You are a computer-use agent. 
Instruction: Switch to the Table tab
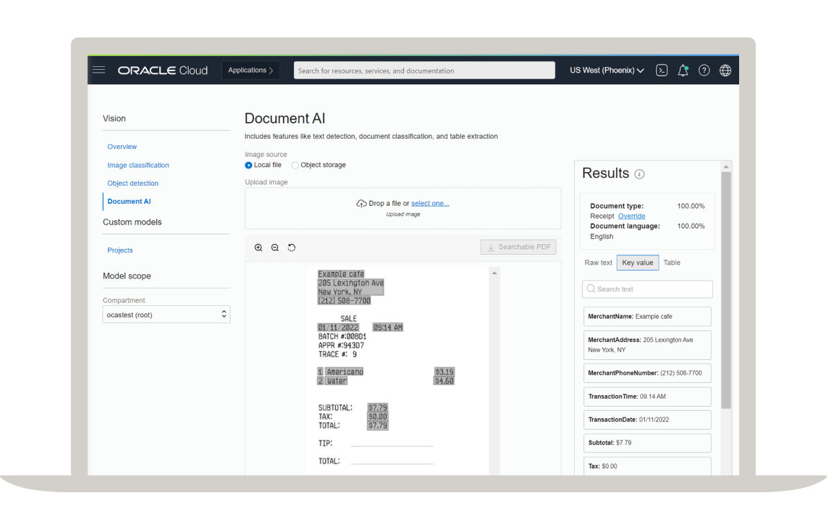tap(671, 263)
